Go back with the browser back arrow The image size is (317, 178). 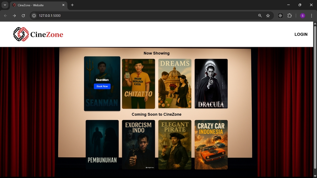(5, 15)
